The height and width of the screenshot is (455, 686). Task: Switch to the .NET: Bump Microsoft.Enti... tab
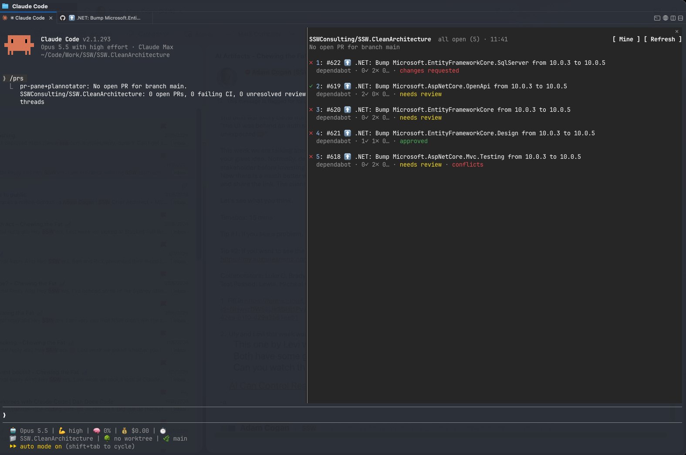coord(105,18)
